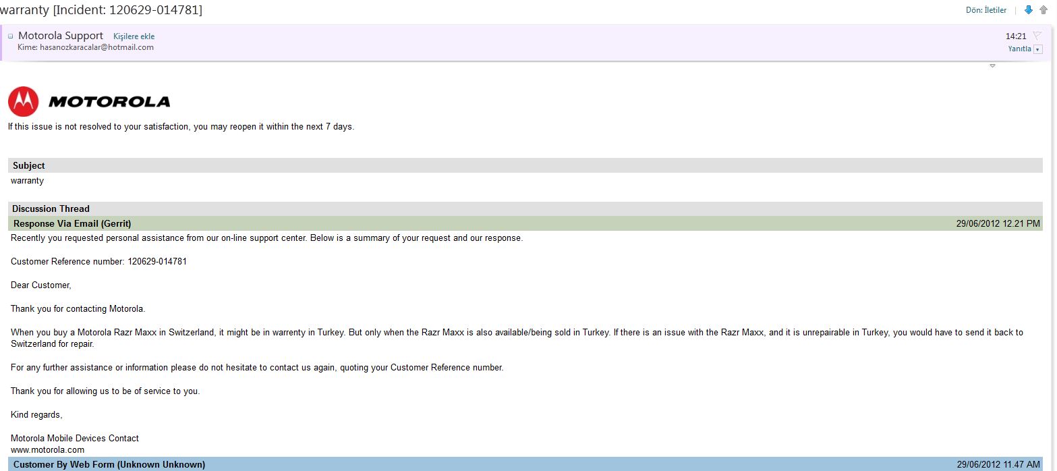The image size is (1057, 471).
Task: Click the 14:21 message time
Action: point(1016,36)
